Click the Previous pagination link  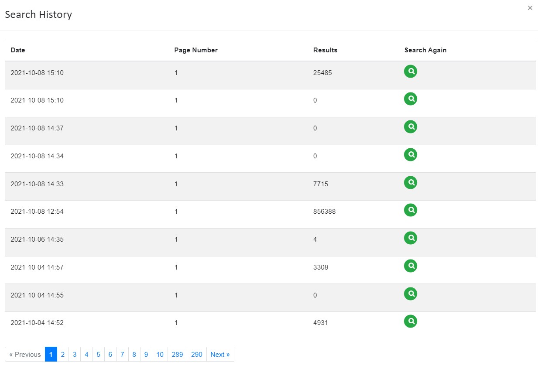(x=25, y=355)
